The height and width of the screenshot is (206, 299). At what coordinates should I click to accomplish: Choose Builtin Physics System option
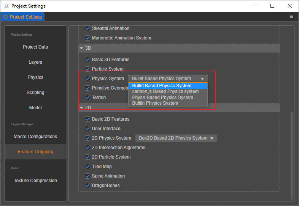click(168, 103)
